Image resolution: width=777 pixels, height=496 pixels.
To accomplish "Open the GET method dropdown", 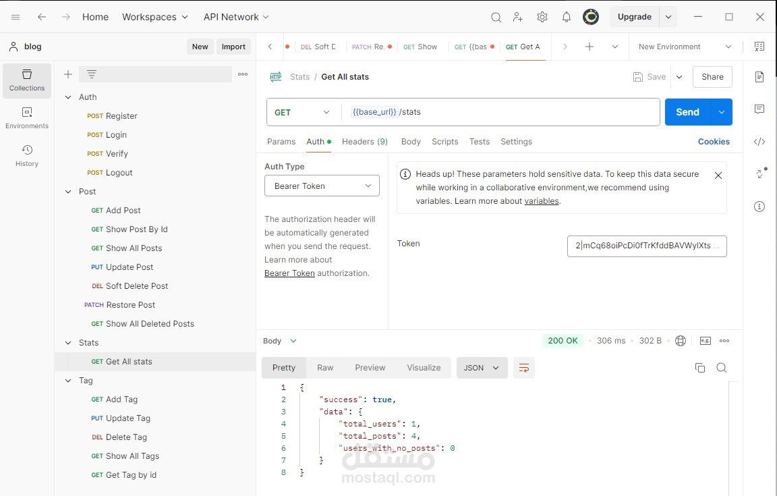I will [x=302, y=112].
